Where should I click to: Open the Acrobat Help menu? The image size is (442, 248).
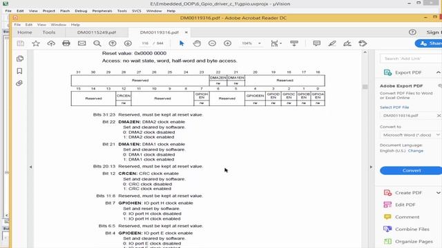75,25
